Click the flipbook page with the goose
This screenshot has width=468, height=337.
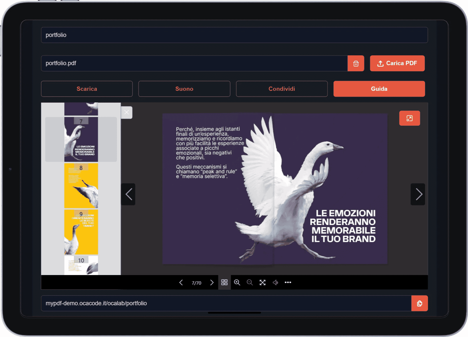[x=275, y=189]
